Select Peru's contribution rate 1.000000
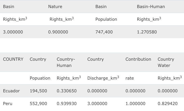 135,103
